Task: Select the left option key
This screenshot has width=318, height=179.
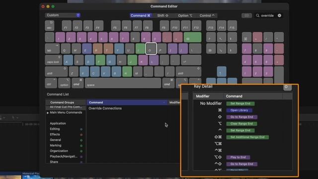Action: [x=64, y=83]
